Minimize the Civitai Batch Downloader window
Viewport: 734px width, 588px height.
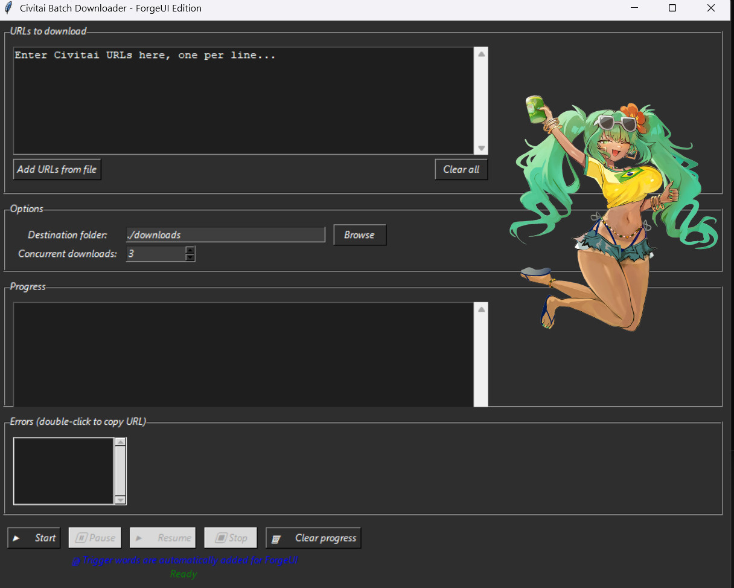point(635,8)
